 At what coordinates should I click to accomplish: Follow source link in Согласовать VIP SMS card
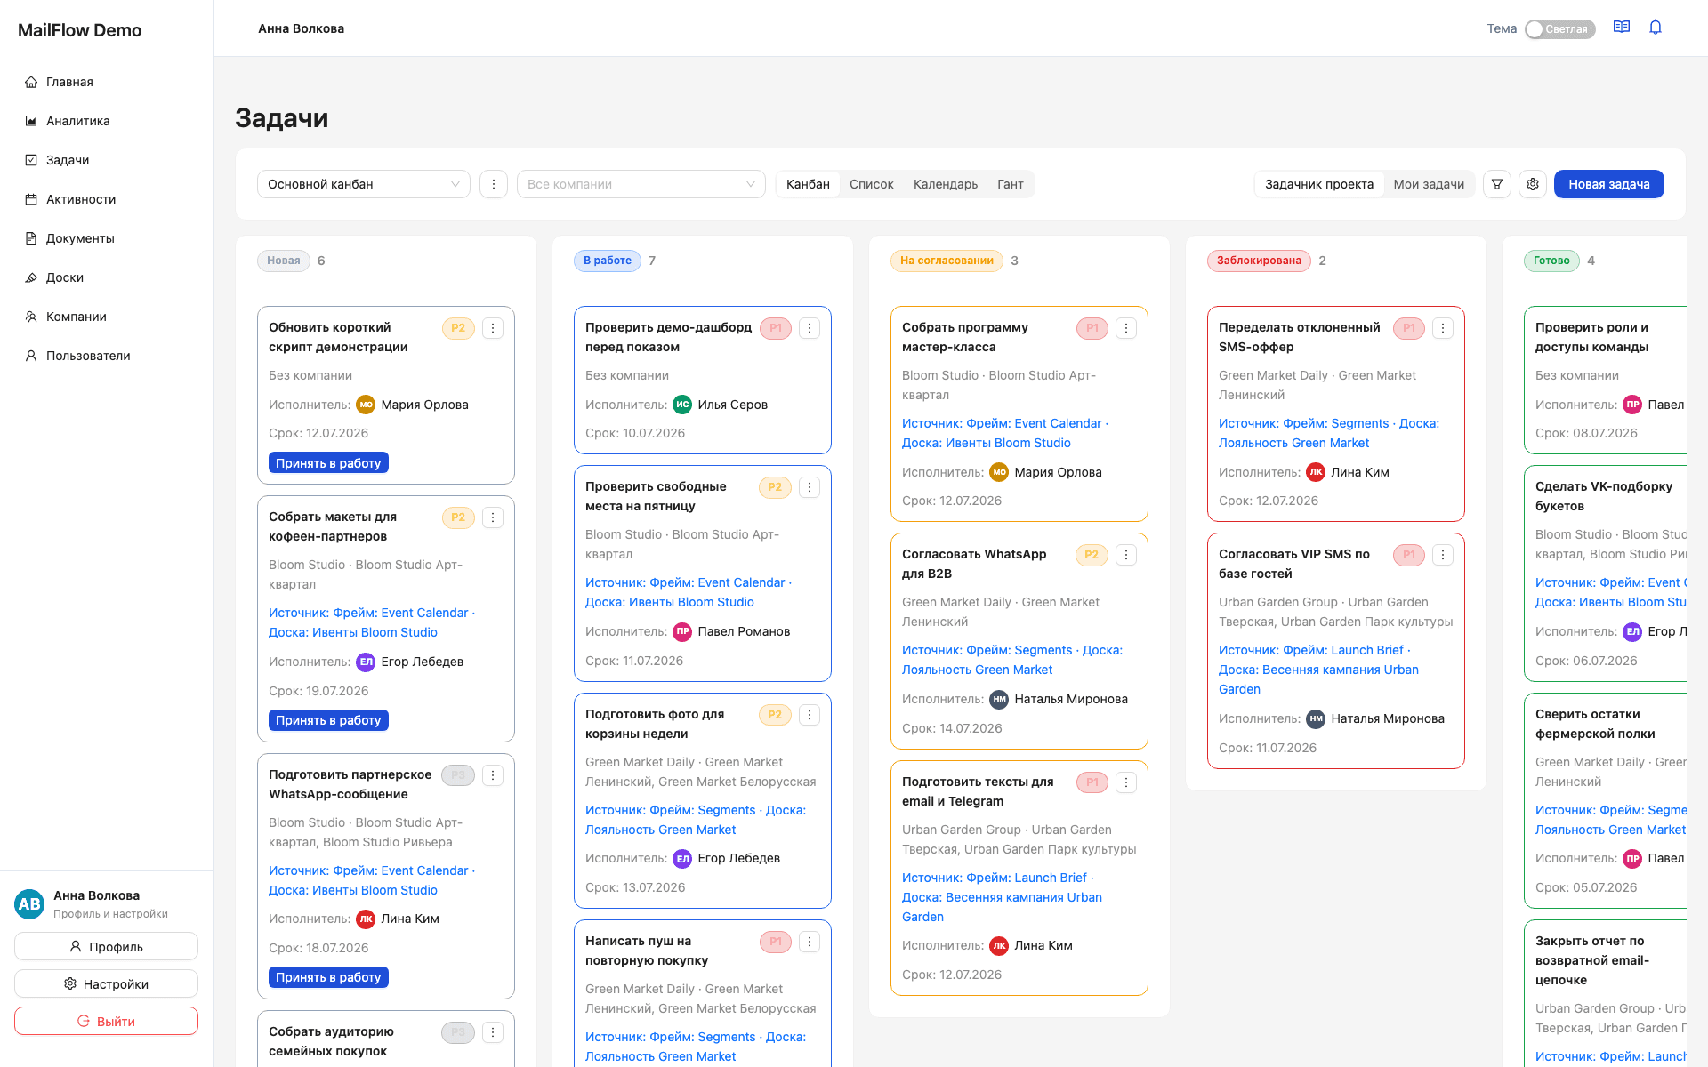1318,670
